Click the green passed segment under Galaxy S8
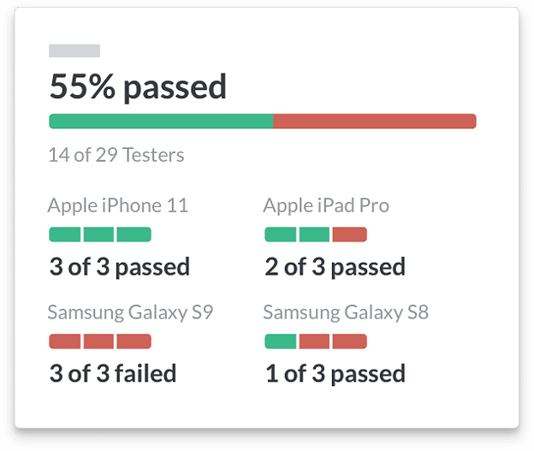534x451 pixels. pyautogui.click(x=281, y=341)
